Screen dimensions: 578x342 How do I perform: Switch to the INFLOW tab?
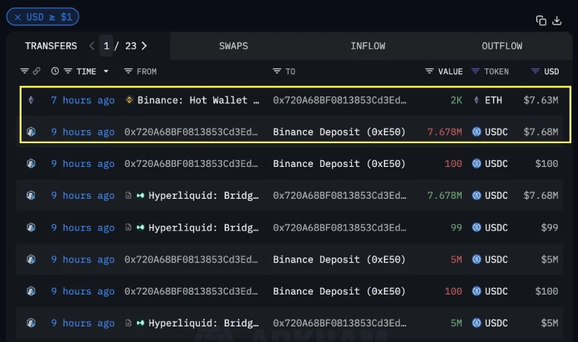tap(368, 46)
